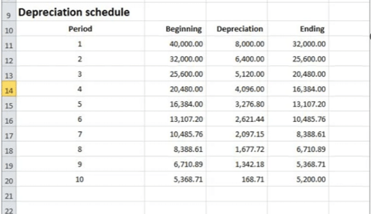Click the Period column header cell
This screenshot has width=371, height=214.
80,29
